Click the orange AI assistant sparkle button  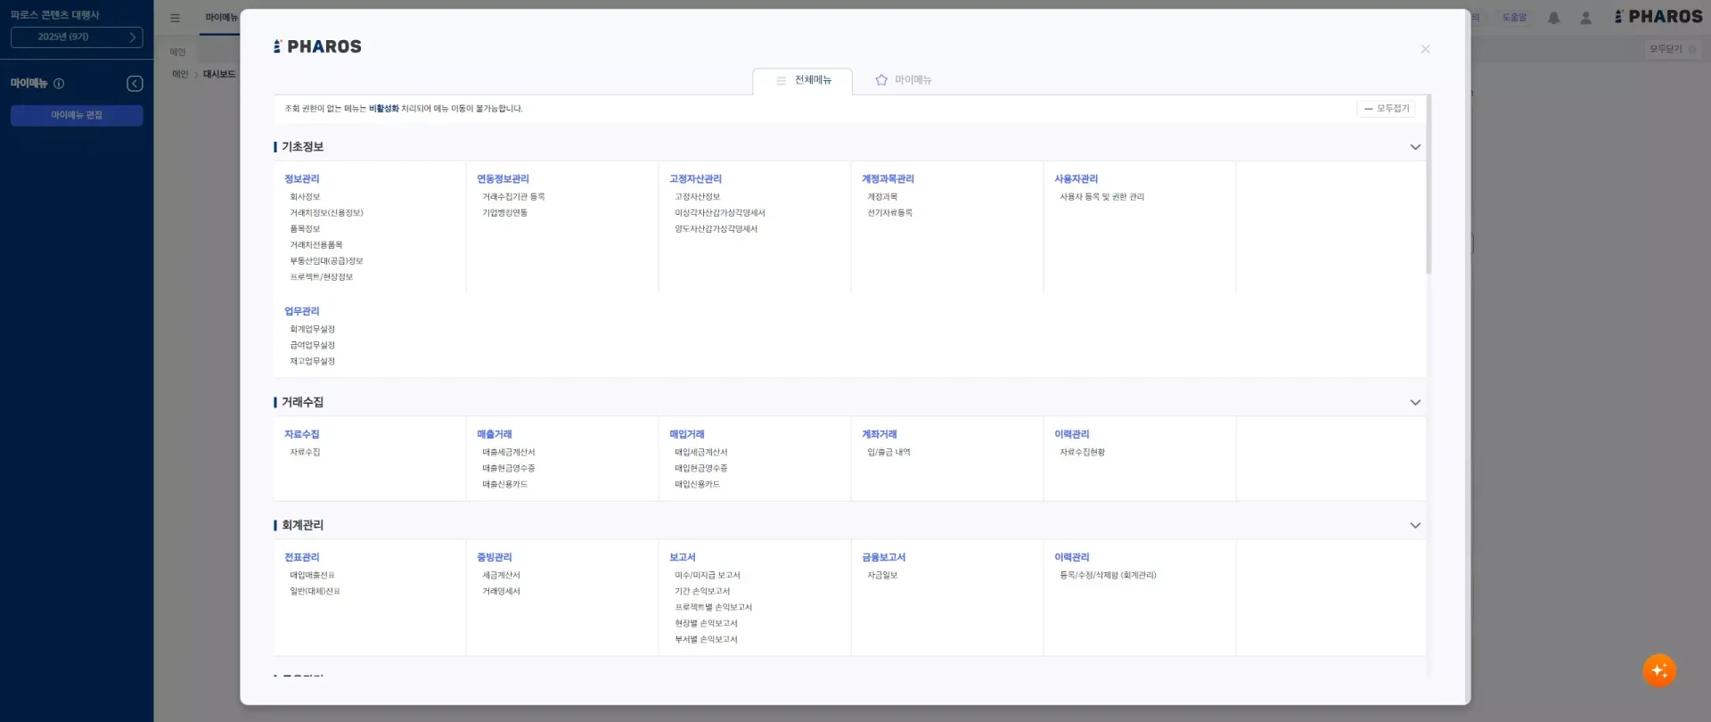[1658, 670]
